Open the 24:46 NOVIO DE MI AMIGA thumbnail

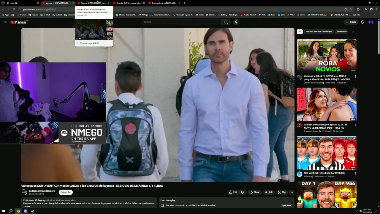tap(327, 104)
